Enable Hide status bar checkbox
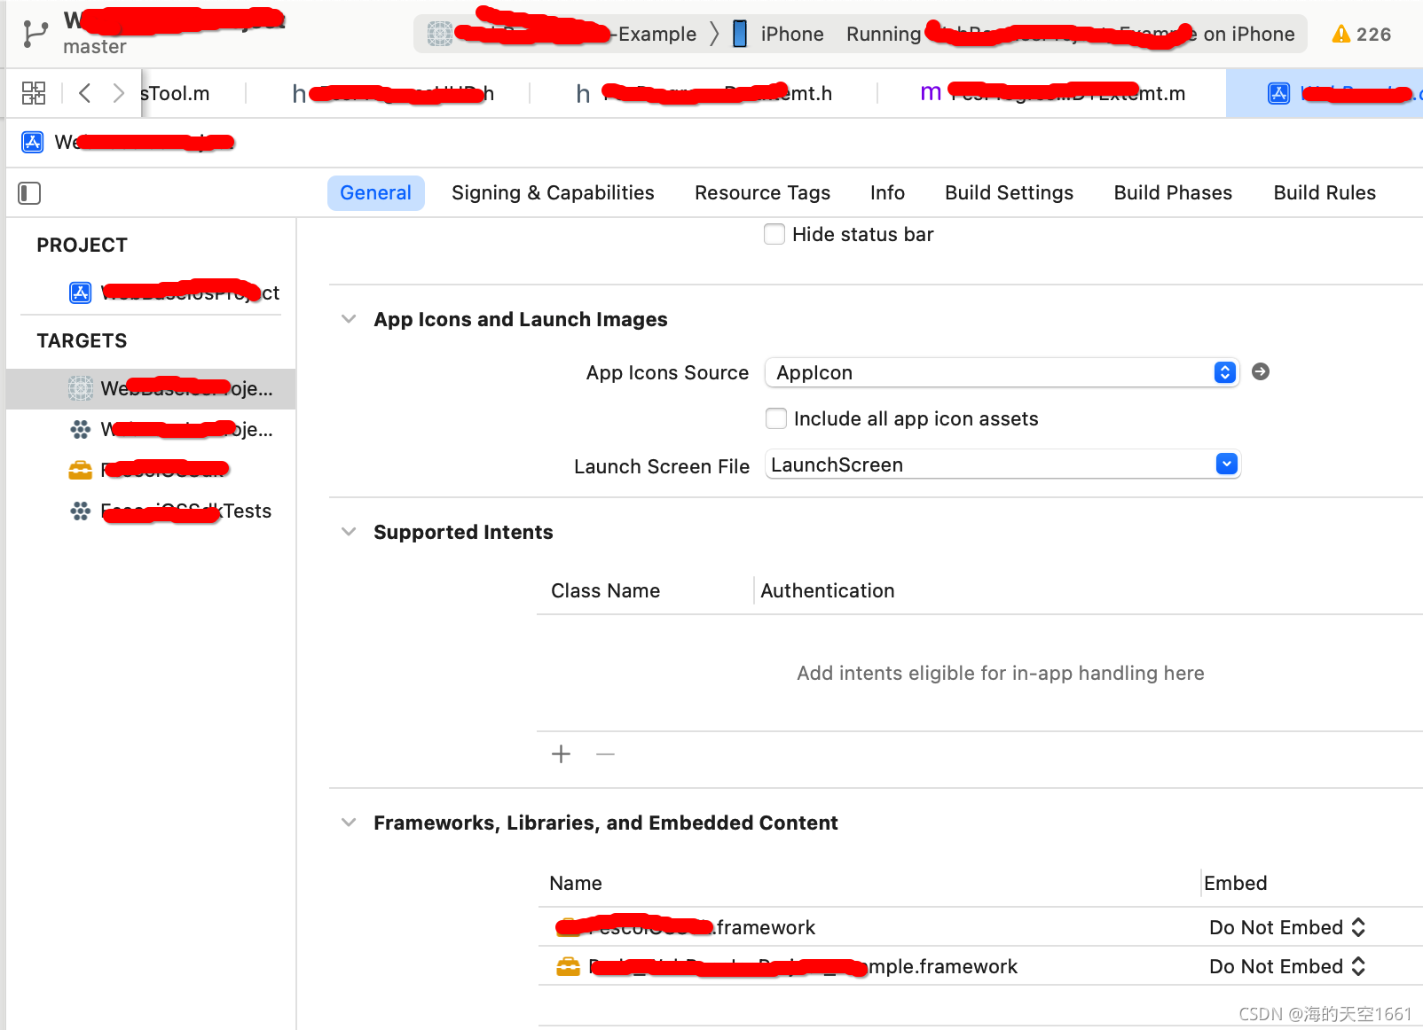Screen dimensions: 1423x1030 pyautogui.click(x=774, y=234)
